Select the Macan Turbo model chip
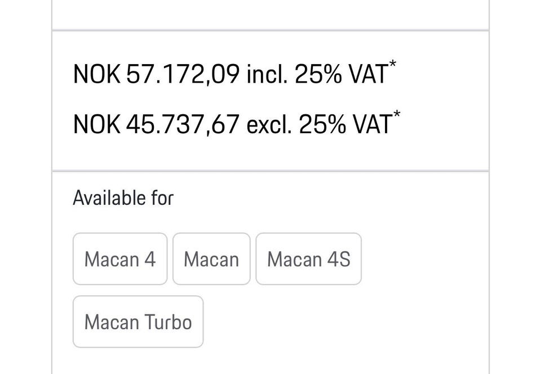Image resolution: width=541 pixels, height=374 pixels. (x=138, y=322)
